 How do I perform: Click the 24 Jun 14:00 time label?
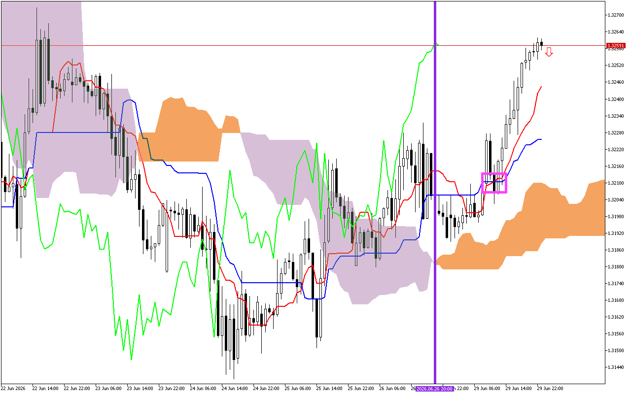(234, 389)
